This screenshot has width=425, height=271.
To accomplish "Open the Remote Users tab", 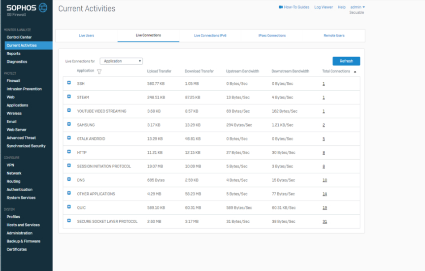I will [334, 35].
